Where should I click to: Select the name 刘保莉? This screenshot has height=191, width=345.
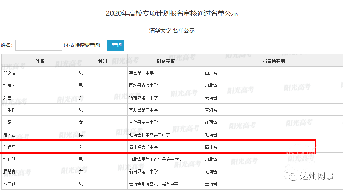(x=10, y=147)
